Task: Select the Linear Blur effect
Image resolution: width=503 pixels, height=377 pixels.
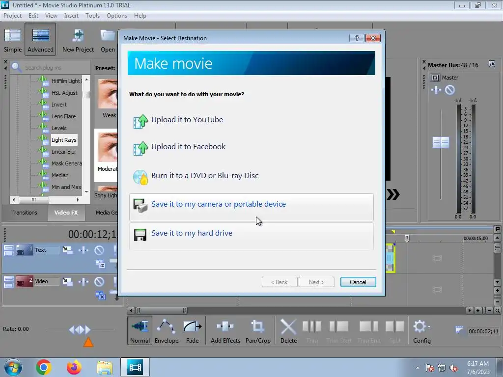Action: 64,152
